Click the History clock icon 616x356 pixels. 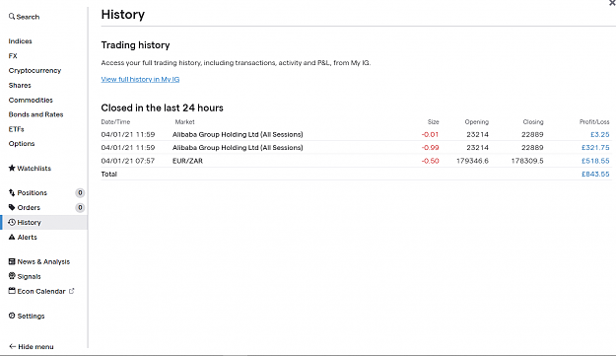tap(12, 222)
